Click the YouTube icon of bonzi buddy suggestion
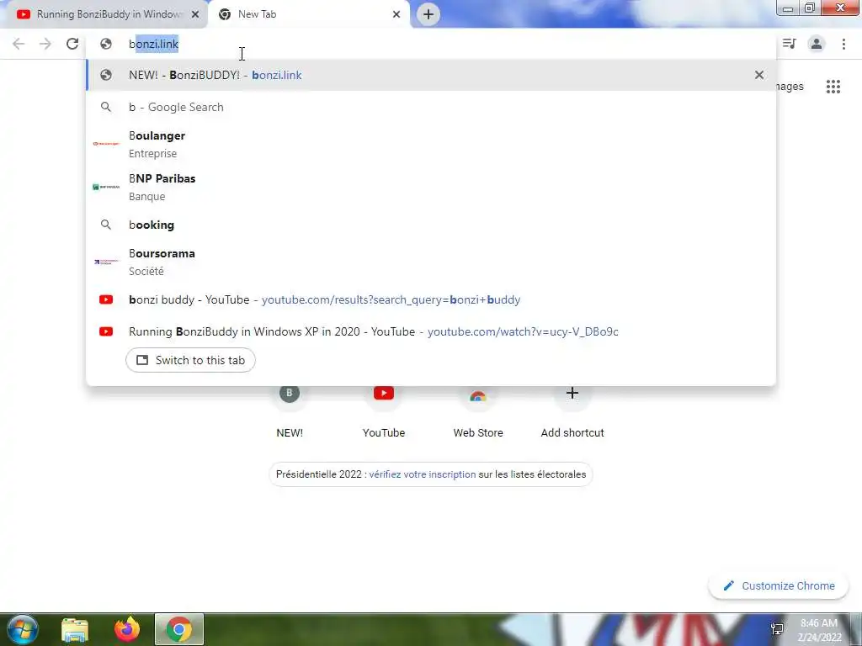Image resolution: width=862 pixels, height=646 pixels. (x=106, y=299)
